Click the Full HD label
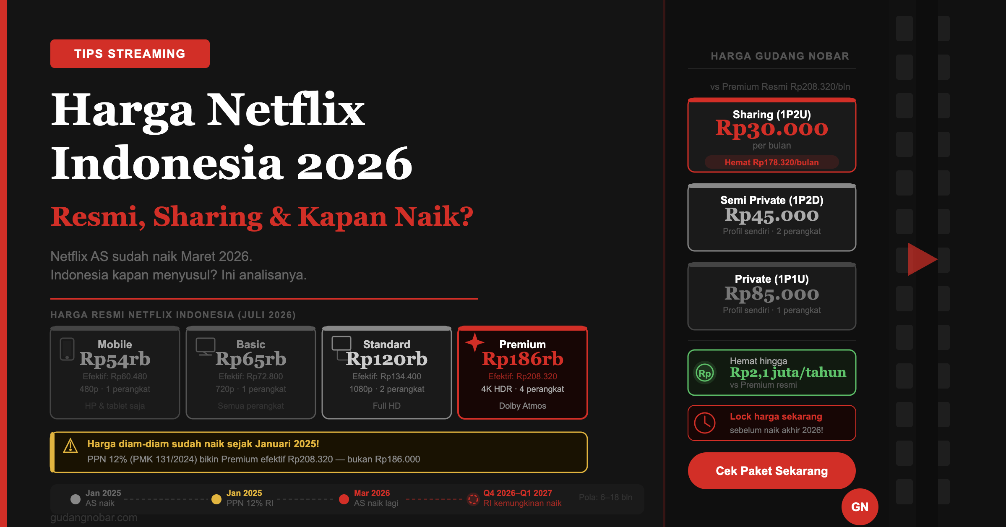This screenshot has height=527, width=1006. coord(386,406)
